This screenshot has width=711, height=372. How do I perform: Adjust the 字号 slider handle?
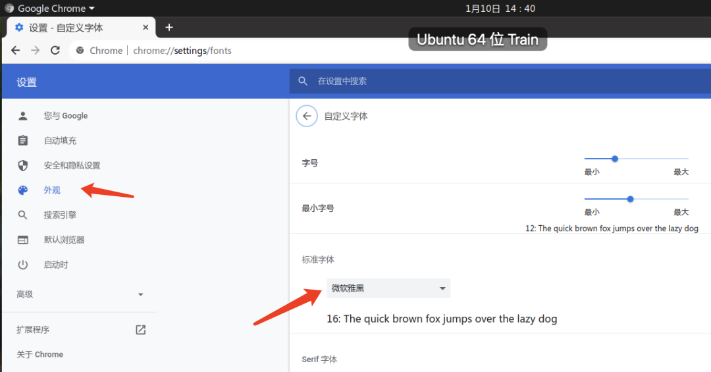615,159
